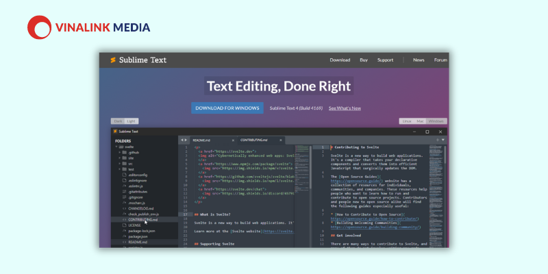This screenshot has height=274, width=548.
Task: Switch to the CONTRIBUTING.md editor tab
Action: point(262,140)
